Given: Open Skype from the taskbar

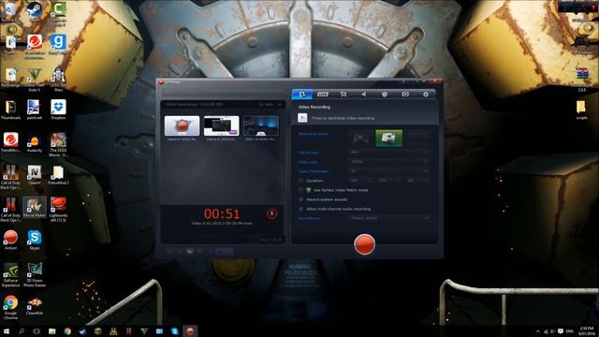Looking at the screenshot, I should click(175, 331).
